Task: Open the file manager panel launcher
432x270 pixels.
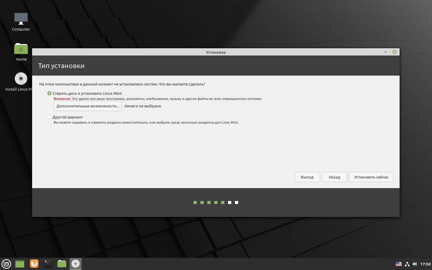Action: 62,264
